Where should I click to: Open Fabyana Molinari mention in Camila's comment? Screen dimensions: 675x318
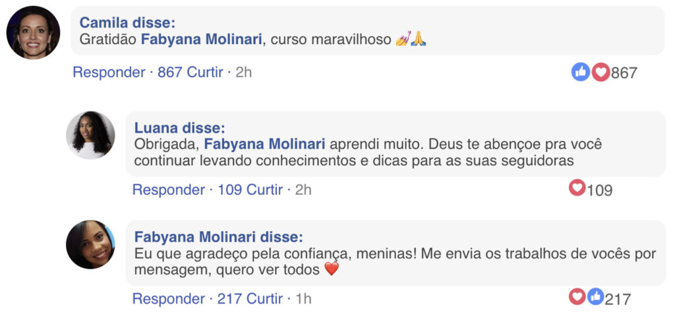pos(202,40)
